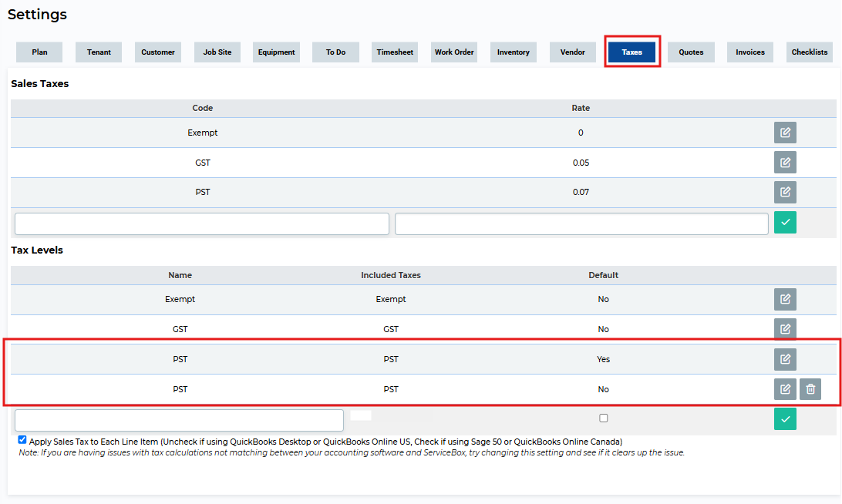
Task: Open the Vendor tab
Action: pyautogui.click(x=572, y=52)
